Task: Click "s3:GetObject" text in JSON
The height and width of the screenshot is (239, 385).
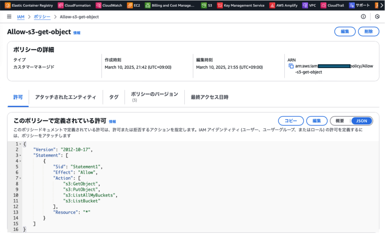Action: coord(80,184)
